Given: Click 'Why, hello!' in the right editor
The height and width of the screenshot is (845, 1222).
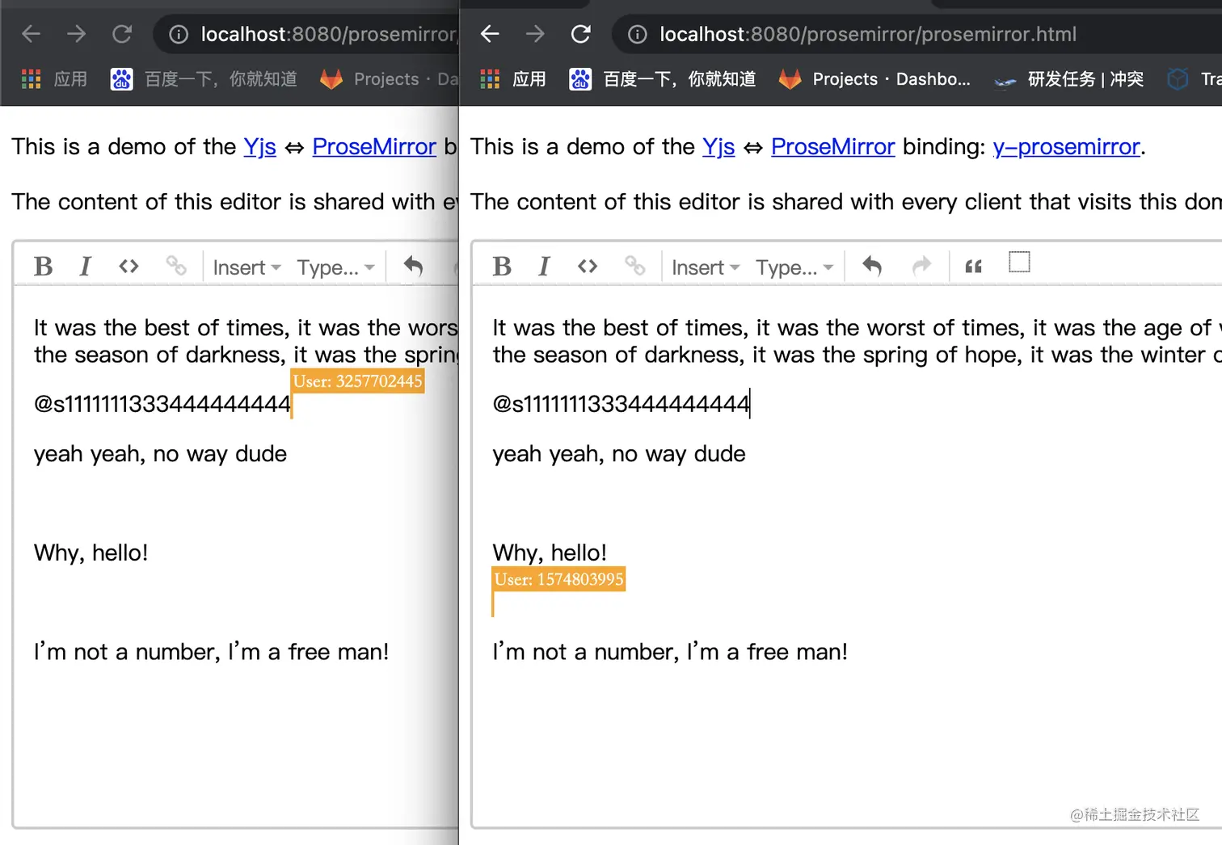Looking at the screenshot, I should point(550,553).
